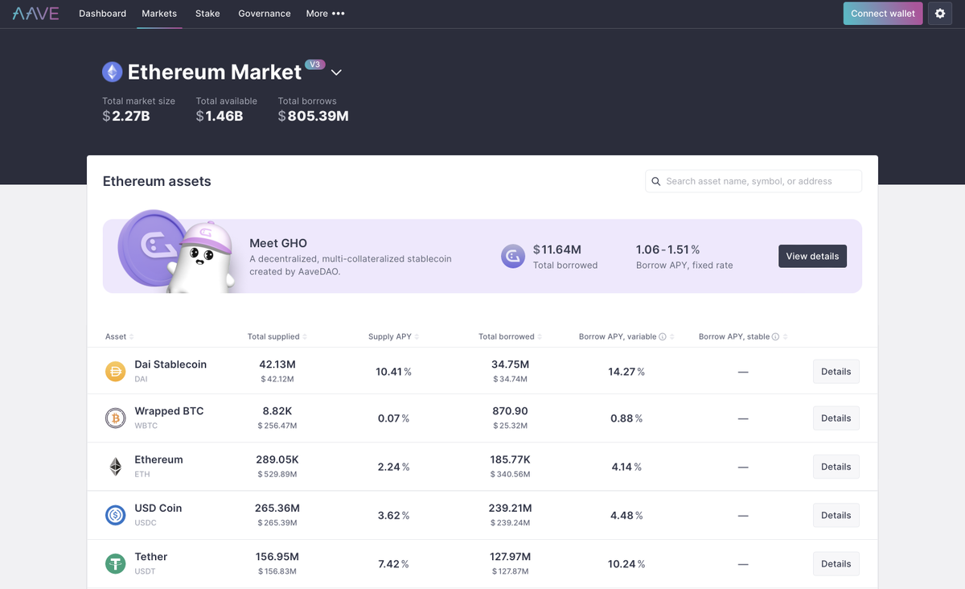
Task: Click the 14.27% borrow APY value
Action: (626, 372)
